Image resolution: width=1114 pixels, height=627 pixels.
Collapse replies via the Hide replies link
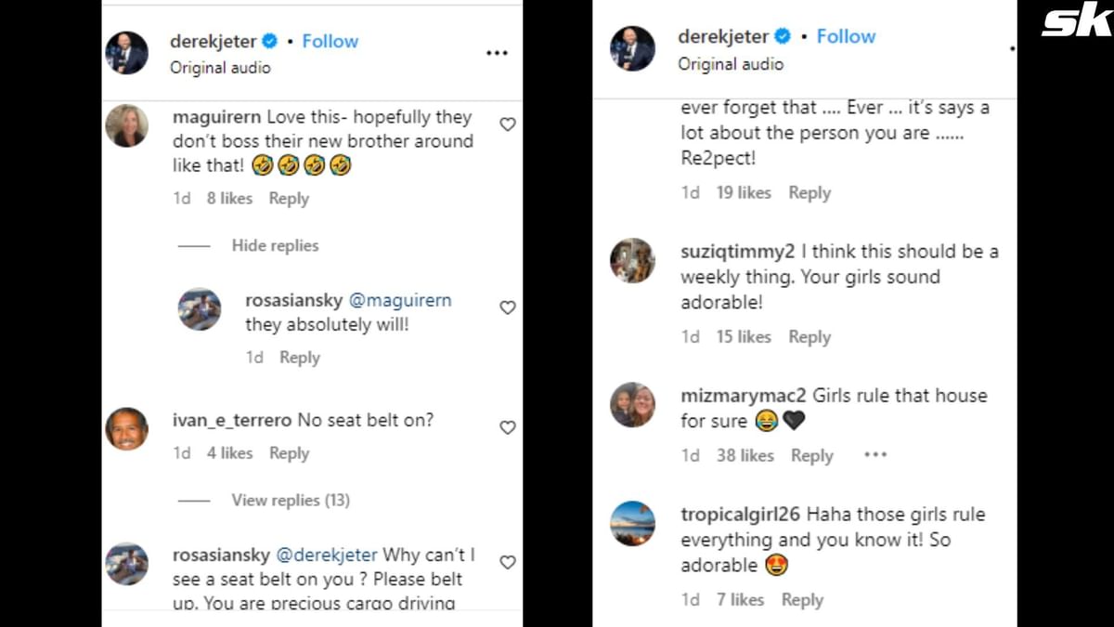[x=276, y=245]
